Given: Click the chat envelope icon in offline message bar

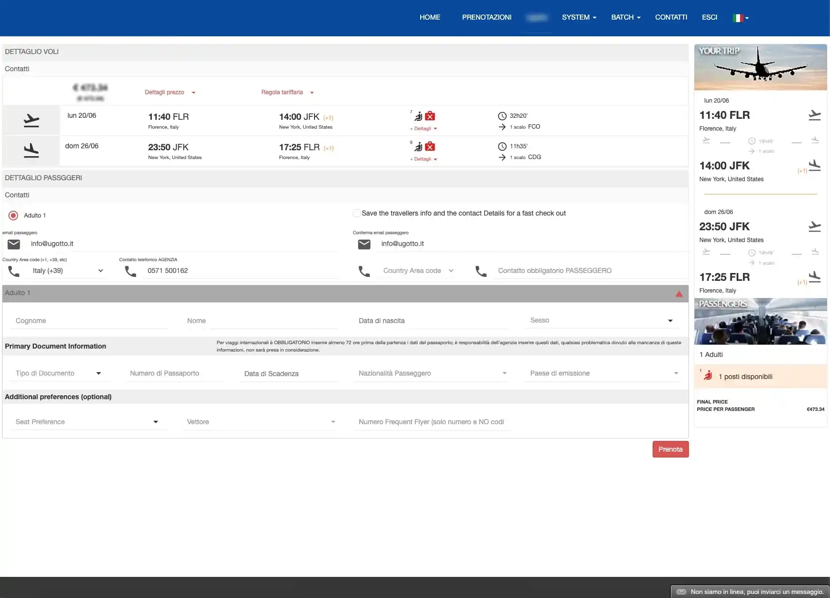Looking at the screenshot, I should pyautogui.click(x=681, y=592).
